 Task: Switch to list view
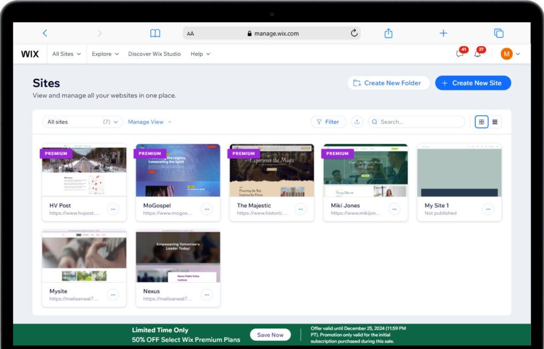click(x=495, y=122)
